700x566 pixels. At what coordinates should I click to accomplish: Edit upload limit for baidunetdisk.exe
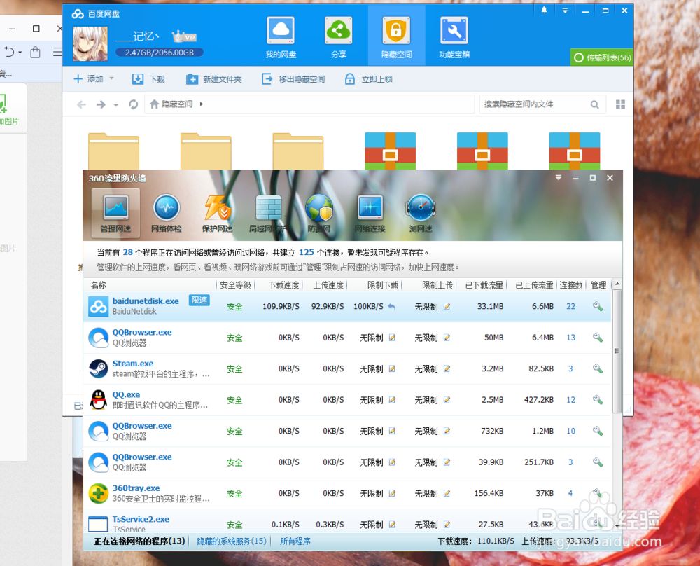click(x=447, y=306)
